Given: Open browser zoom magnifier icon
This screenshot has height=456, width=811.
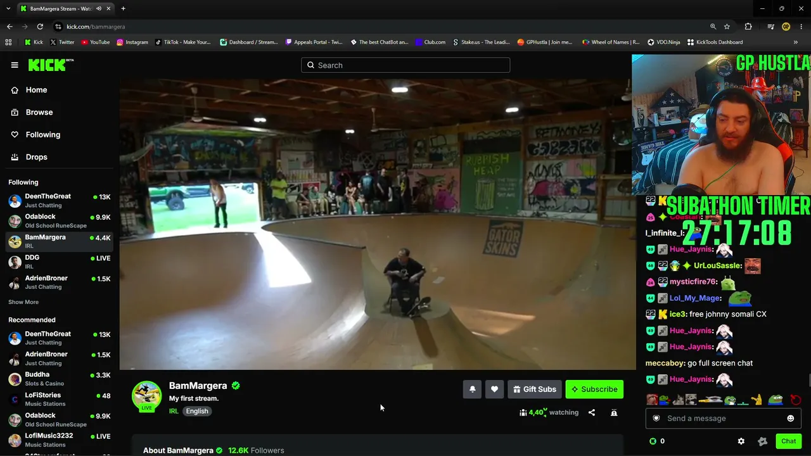Looking at the screenshot, I should 713,27.
